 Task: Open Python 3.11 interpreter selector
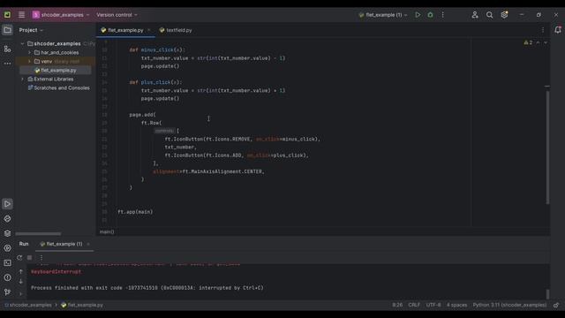point(509,305)
